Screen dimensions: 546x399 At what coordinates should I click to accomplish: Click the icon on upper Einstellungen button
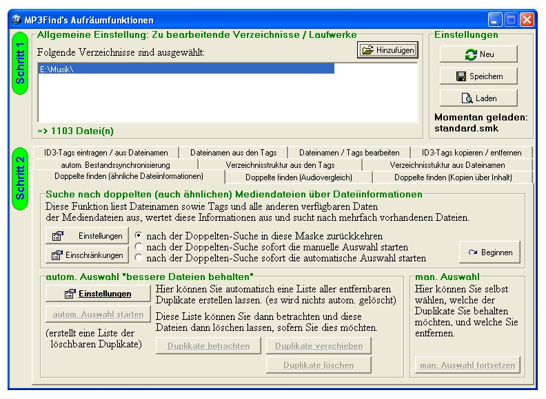tap(58, 236)
